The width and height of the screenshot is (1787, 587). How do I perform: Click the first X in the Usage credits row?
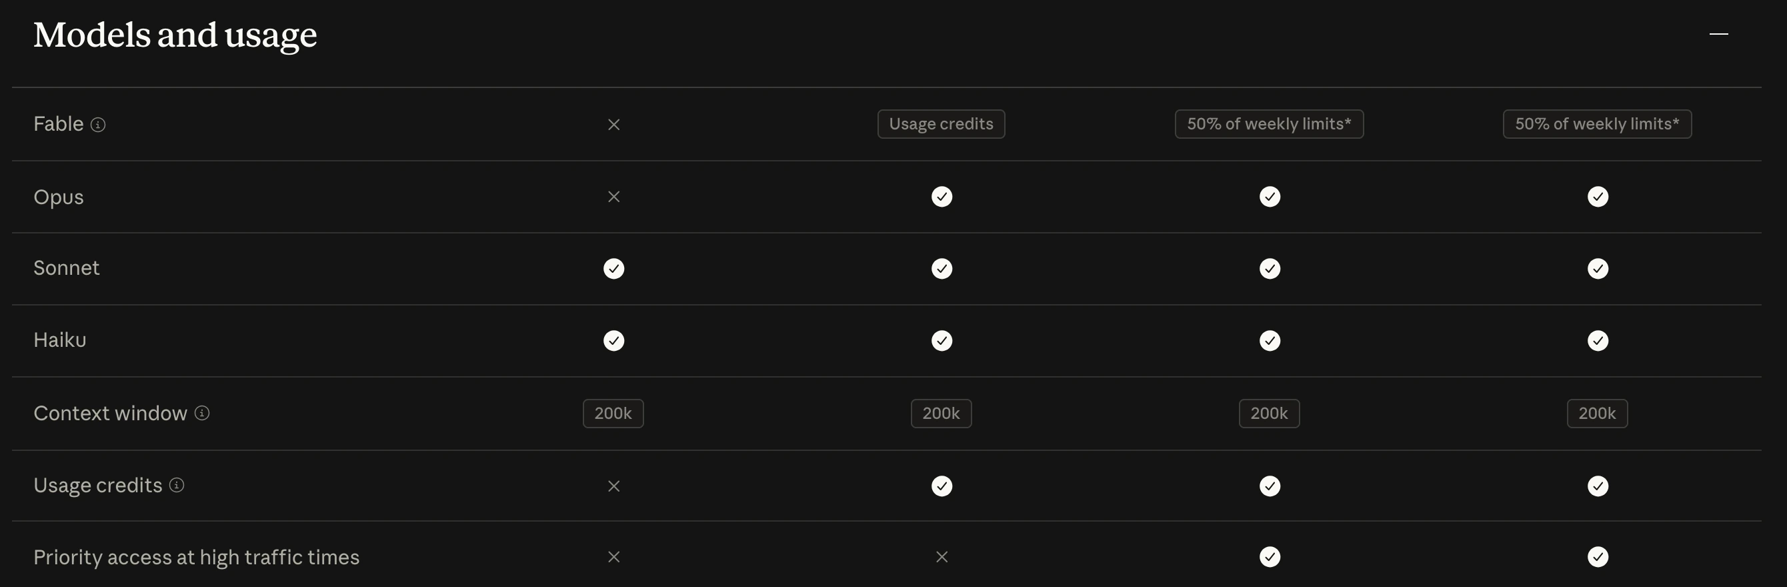(613, 486)
